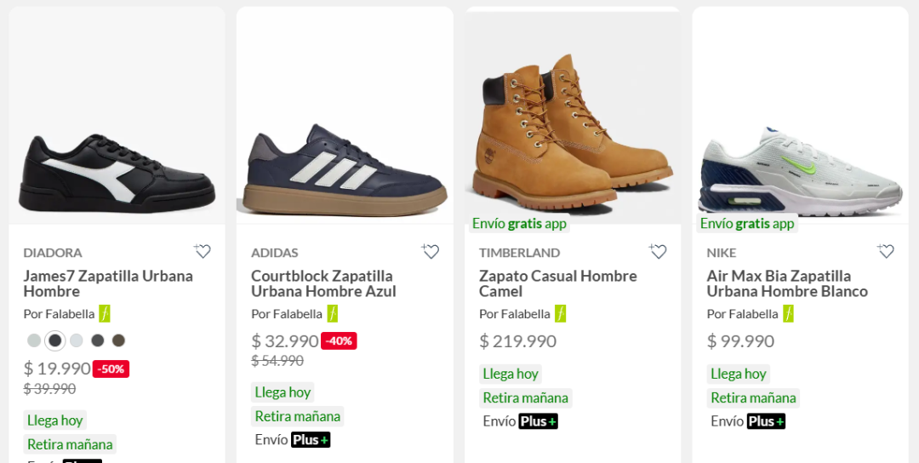Select the light gray-green Diadora color swatch
Image resolution: width=919 pixels, height=463 pixels.
pos(34,340)
